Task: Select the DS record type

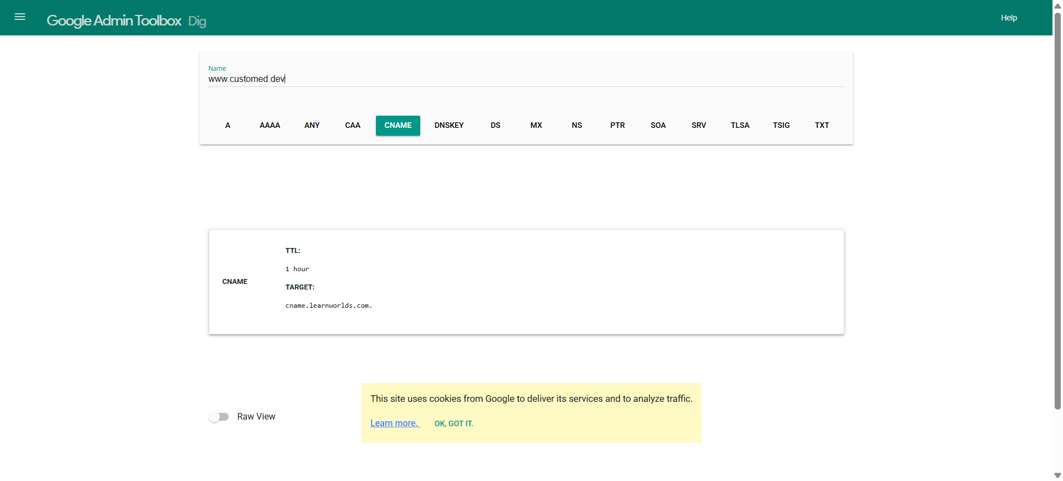Action: (496, 126)
